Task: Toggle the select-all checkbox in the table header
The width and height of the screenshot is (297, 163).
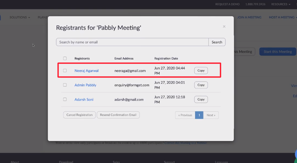Action: (65, 59)
